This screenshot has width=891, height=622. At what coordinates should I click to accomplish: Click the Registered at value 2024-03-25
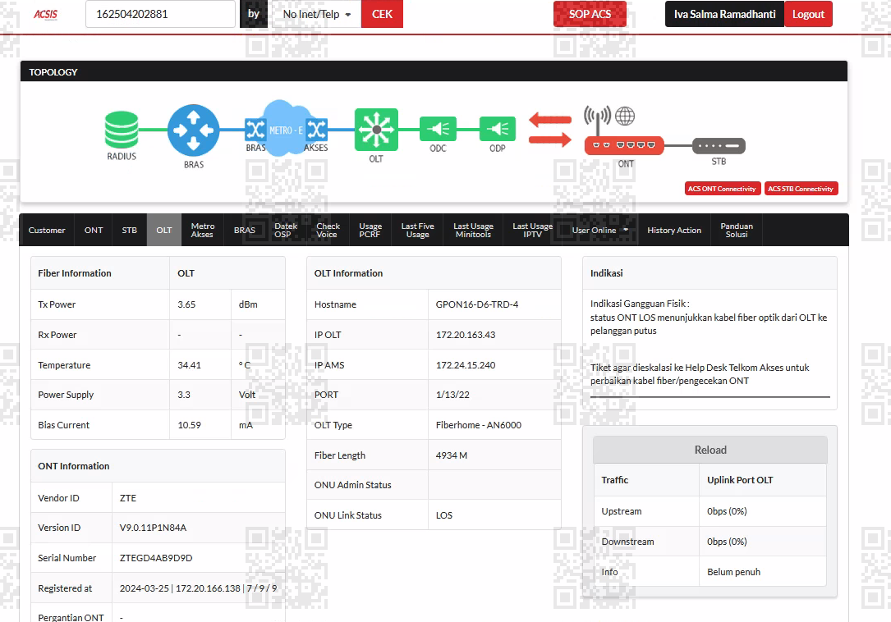point(145,588)
